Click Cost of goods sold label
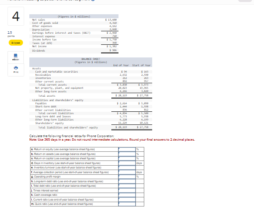 [x=45, y=23]
